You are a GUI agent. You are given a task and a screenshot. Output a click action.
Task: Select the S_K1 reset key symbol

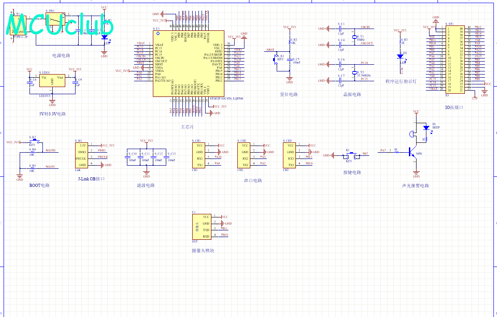[276, 59]
